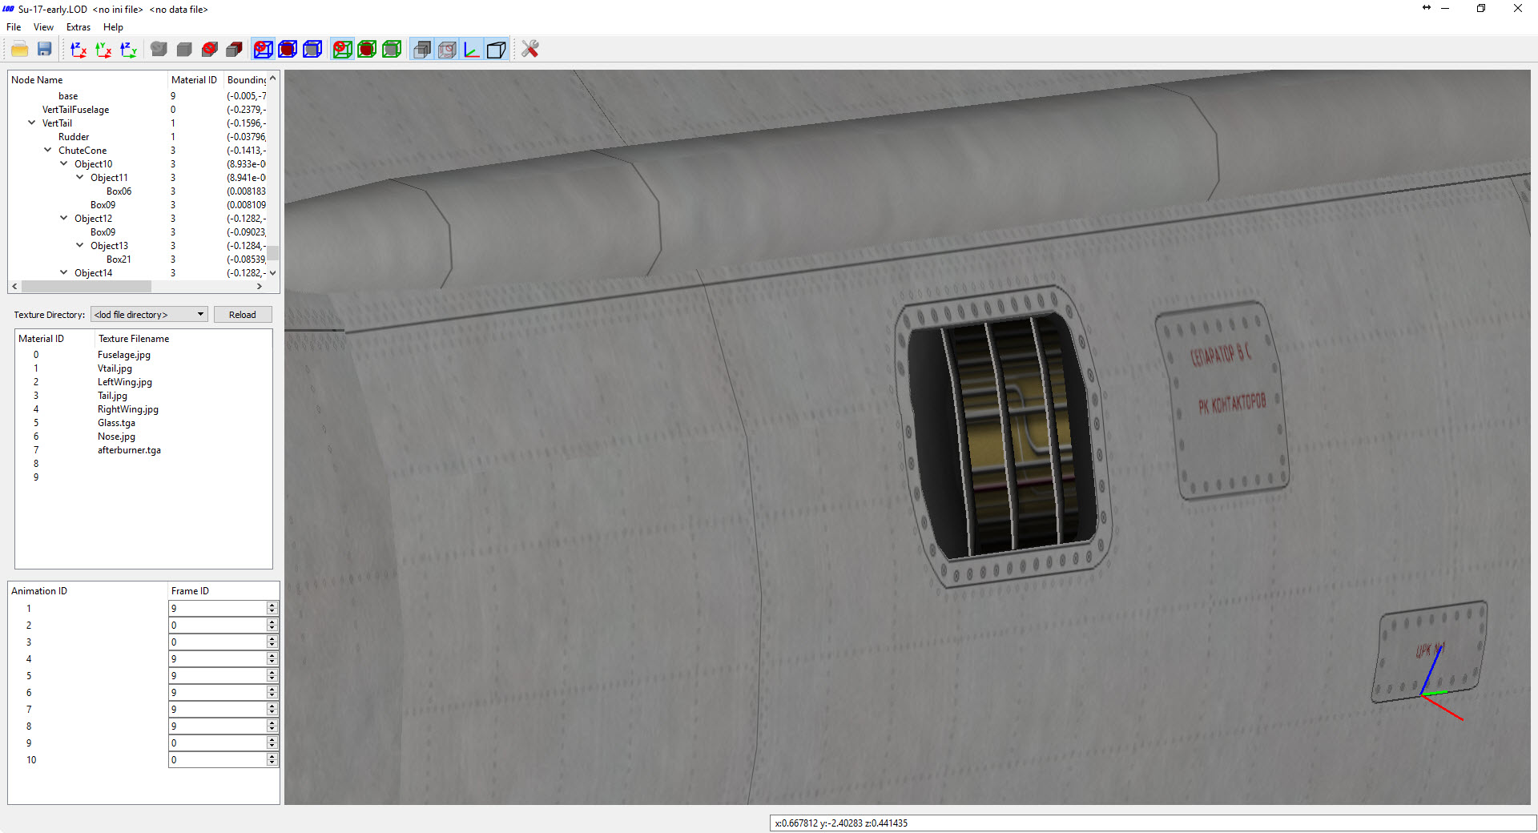
Task: Click the Reload button
Action: (x=243, y=315)
